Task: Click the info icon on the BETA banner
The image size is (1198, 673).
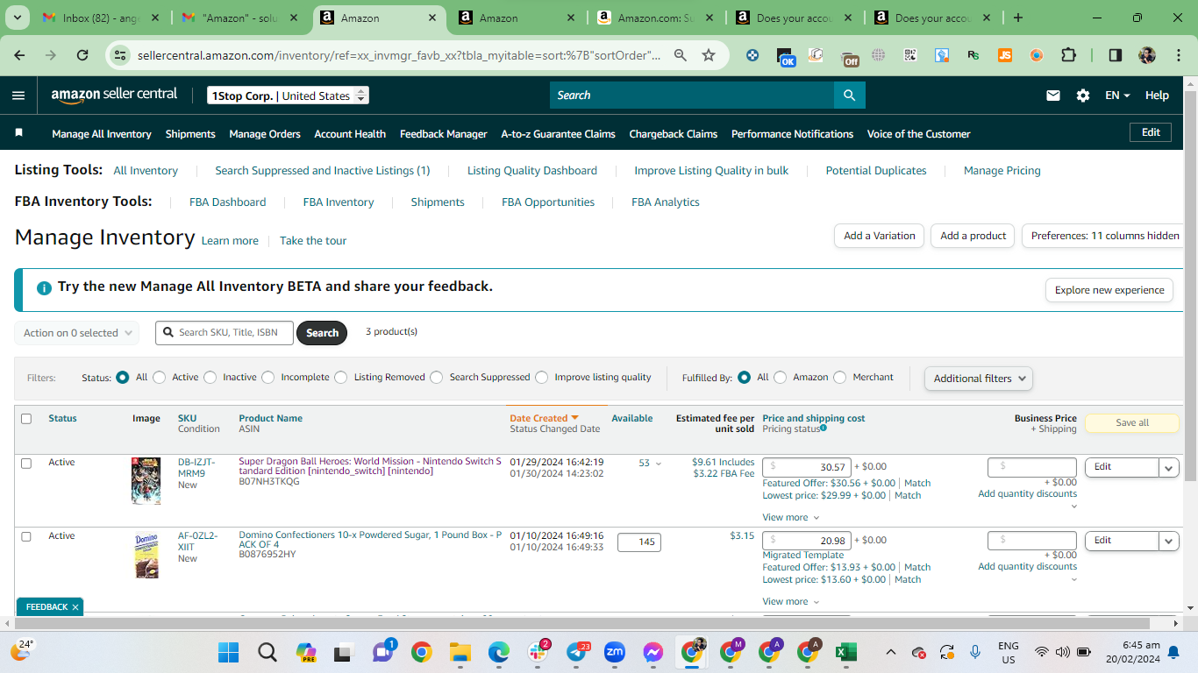Action: tap(44, 287)
